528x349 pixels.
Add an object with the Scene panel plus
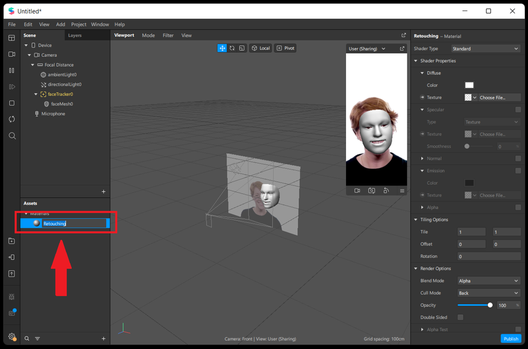[103, 191]
